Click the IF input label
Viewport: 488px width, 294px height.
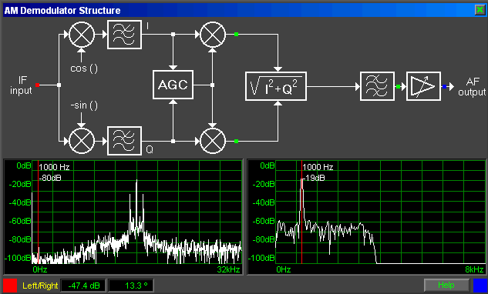coord(21,85)
